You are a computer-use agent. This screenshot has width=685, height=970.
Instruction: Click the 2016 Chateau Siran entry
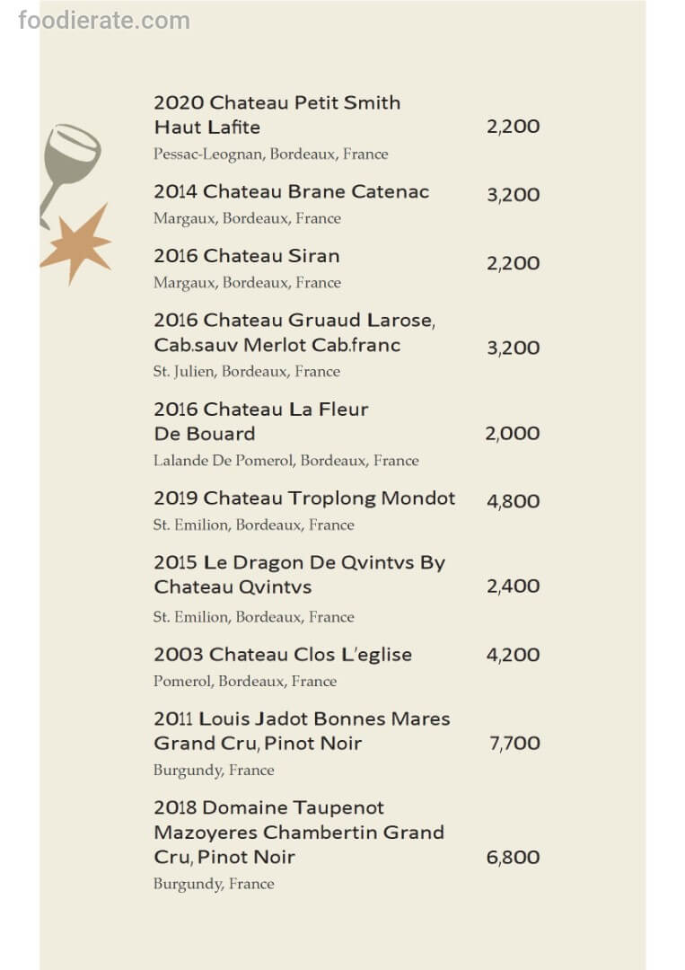pos(246,256)
